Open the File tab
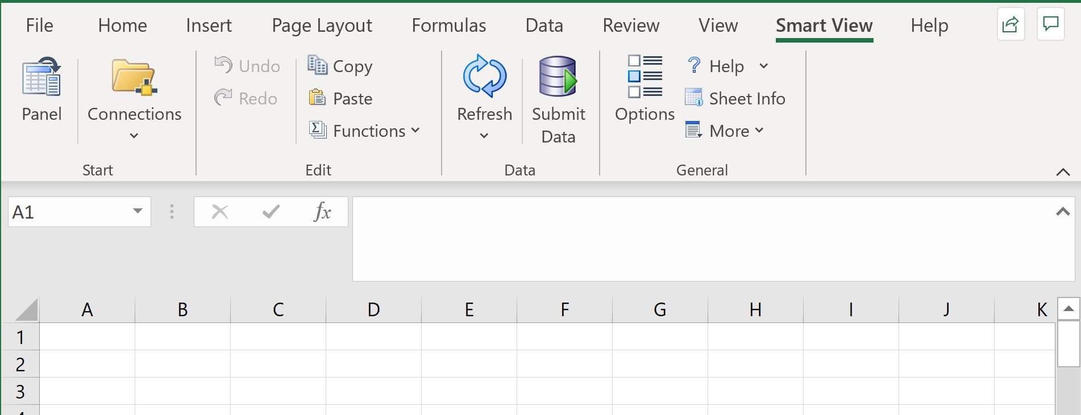The image size is (1081, 415). (x=39, y=25)
